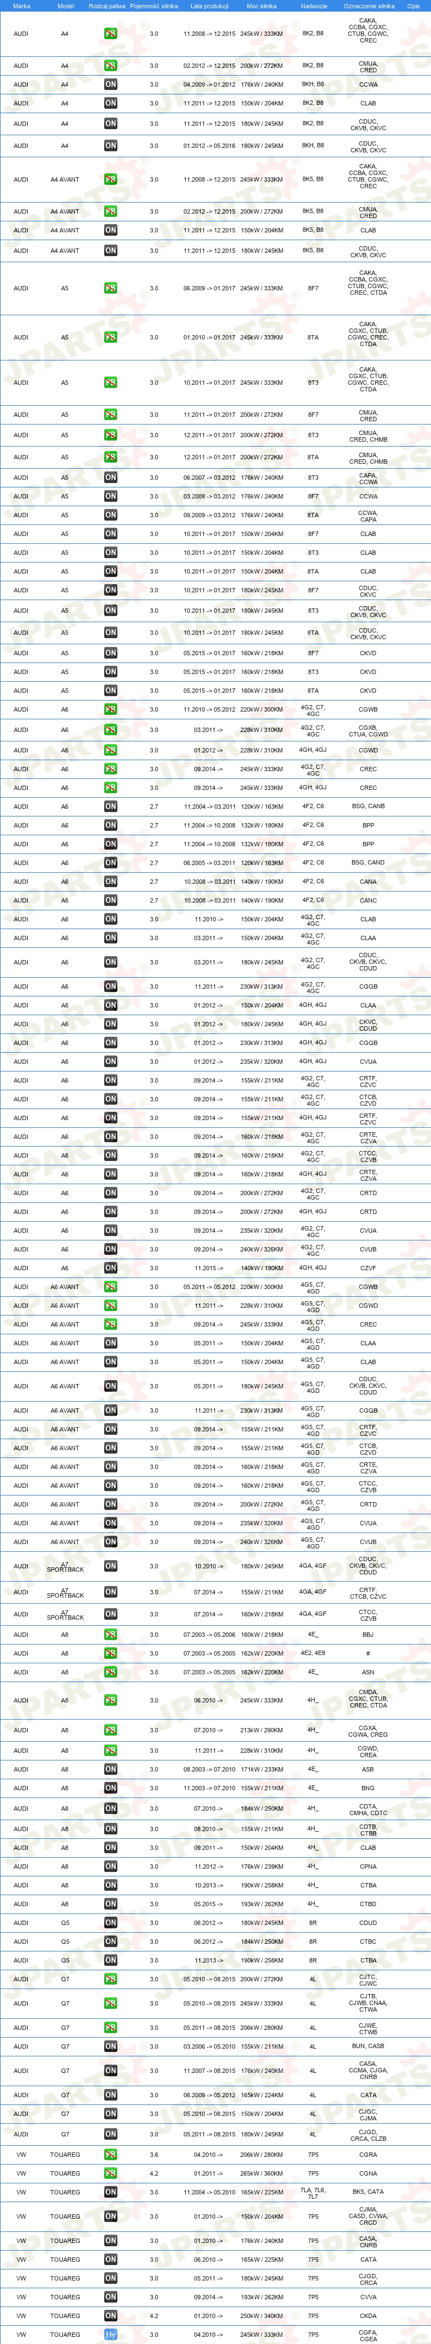
Task: Click the petrol icon in the Touareg CGRA row
Action: [110, 2155]
